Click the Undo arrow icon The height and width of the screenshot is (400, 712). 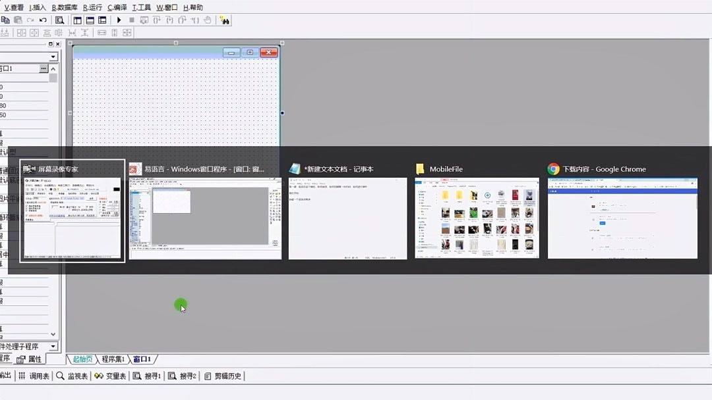click(x=43, y=20)
